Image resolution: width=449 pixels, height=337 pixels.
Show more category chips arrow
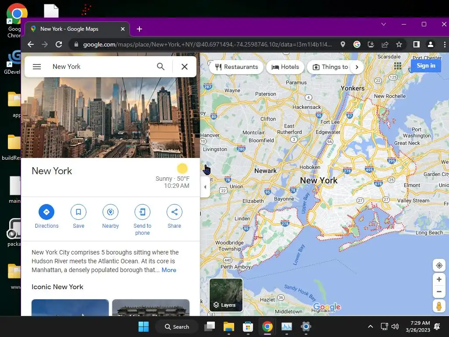(x=357, y=67)
